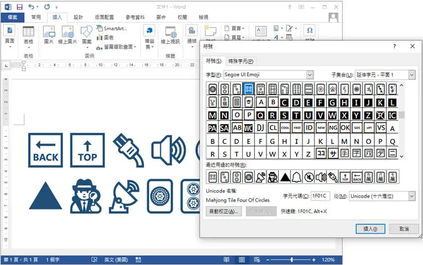
Task: Click the 圖片 picture insert icon
Action: click(49, 32)
